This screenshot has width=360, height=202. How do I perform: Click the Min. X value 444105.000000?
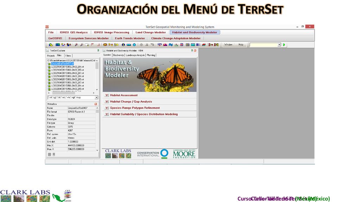76,146
